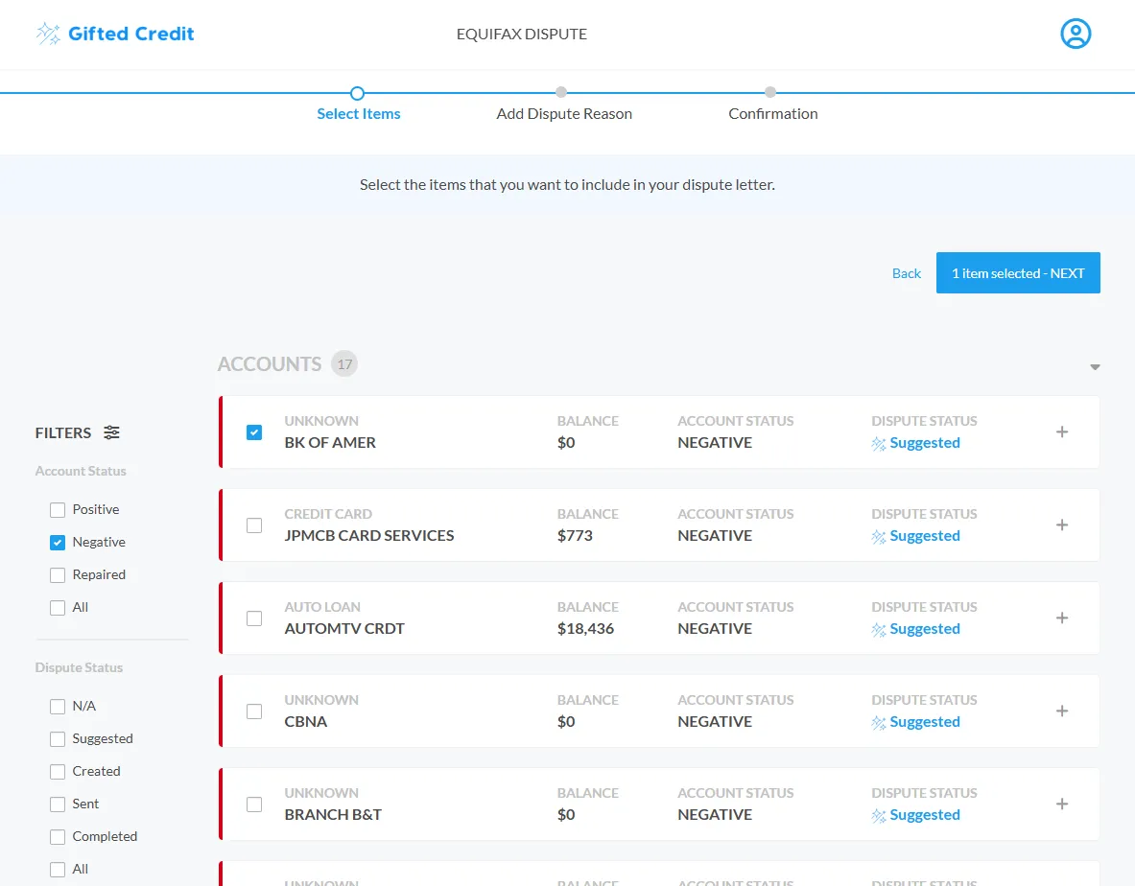Click the BK OF AMER account name
The height and width of the screenshot is (886, 1135).
click(330, 443)
